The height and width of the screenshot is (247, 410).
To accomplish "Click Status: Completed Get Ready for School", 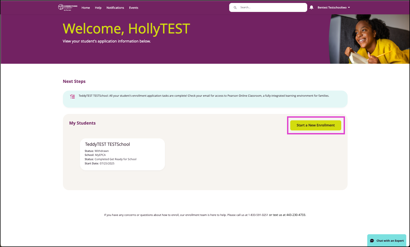I will [110, 159].
